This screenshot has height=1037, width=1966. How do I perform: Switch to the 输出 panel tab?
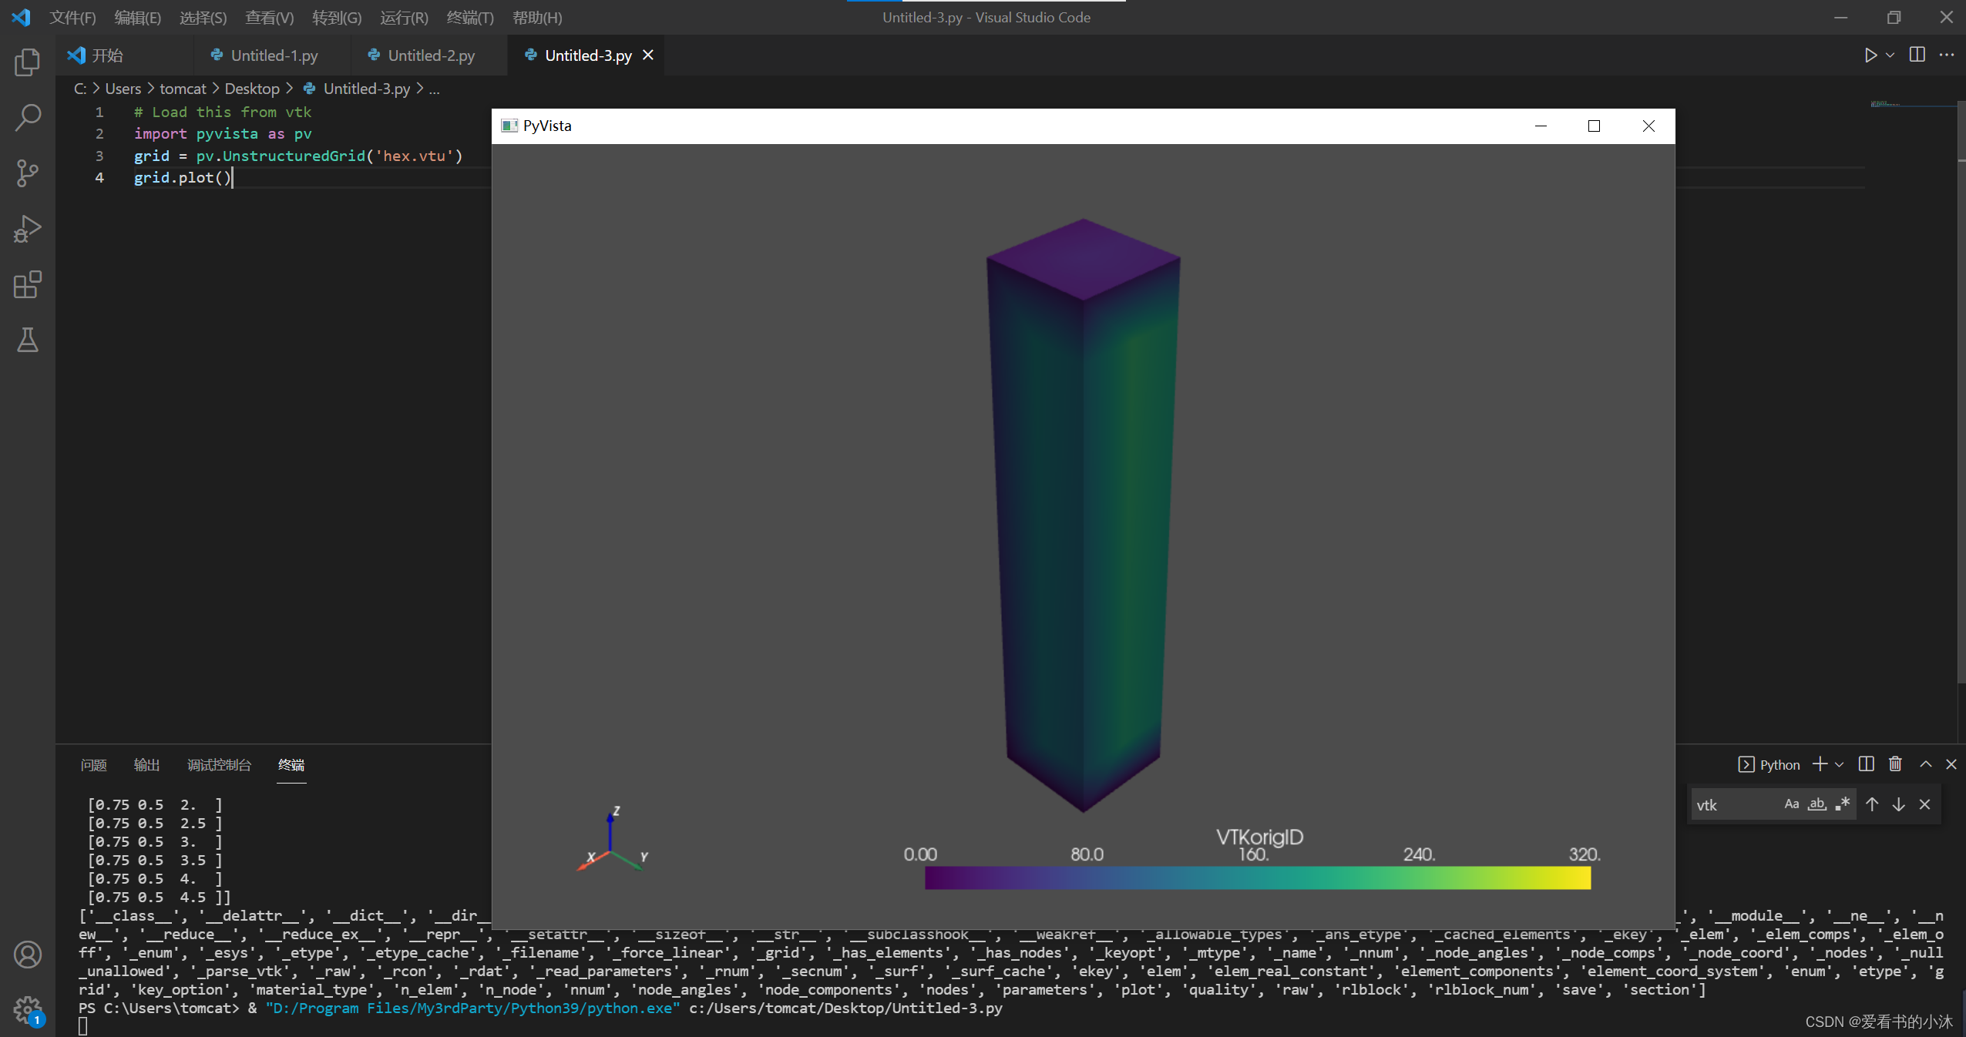click(x=146, y=764)
